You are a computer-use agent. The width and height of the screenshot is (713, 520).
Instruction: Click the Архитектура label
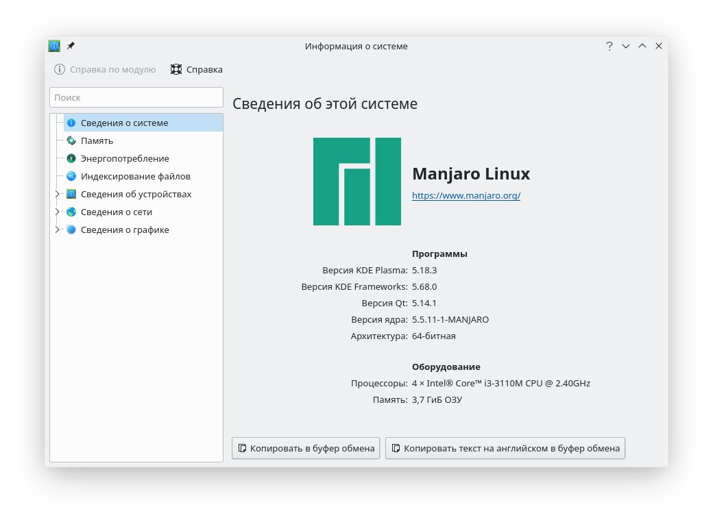tap(379, 336)
